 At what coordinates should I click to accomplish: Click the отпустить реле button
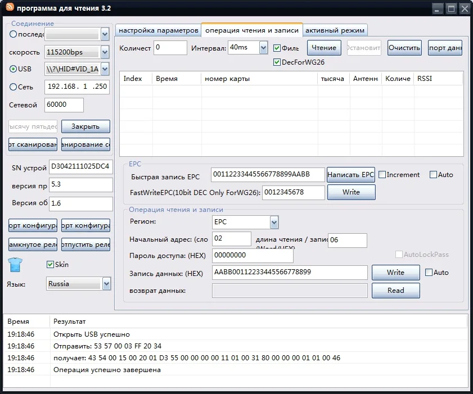click(x=85, y=244)
